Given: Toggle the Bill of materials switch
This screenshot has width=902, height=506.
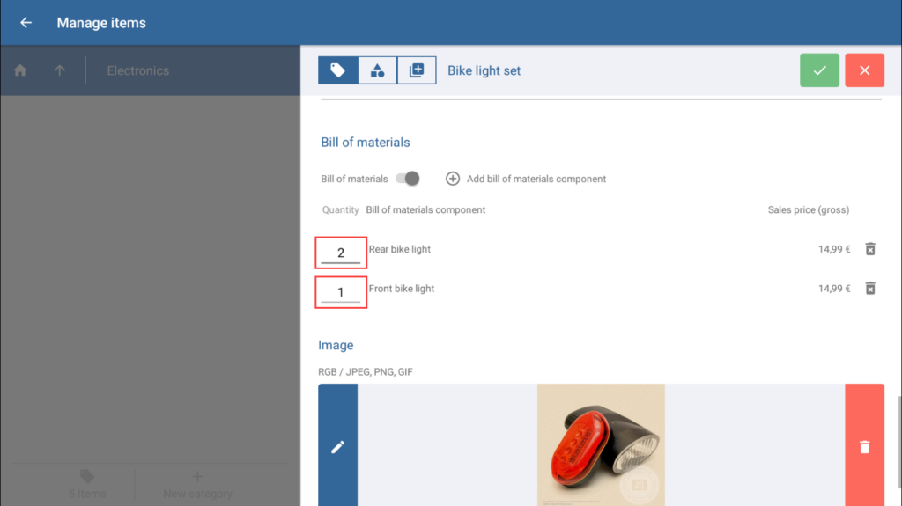Looking at the screenshot, I should [x=407, y=179].
